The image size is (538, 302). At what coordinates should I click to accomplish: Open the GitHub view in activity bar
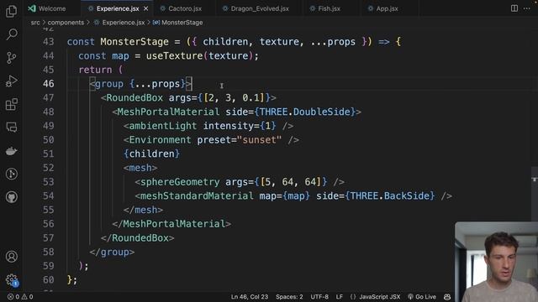[x=11, y=197]
